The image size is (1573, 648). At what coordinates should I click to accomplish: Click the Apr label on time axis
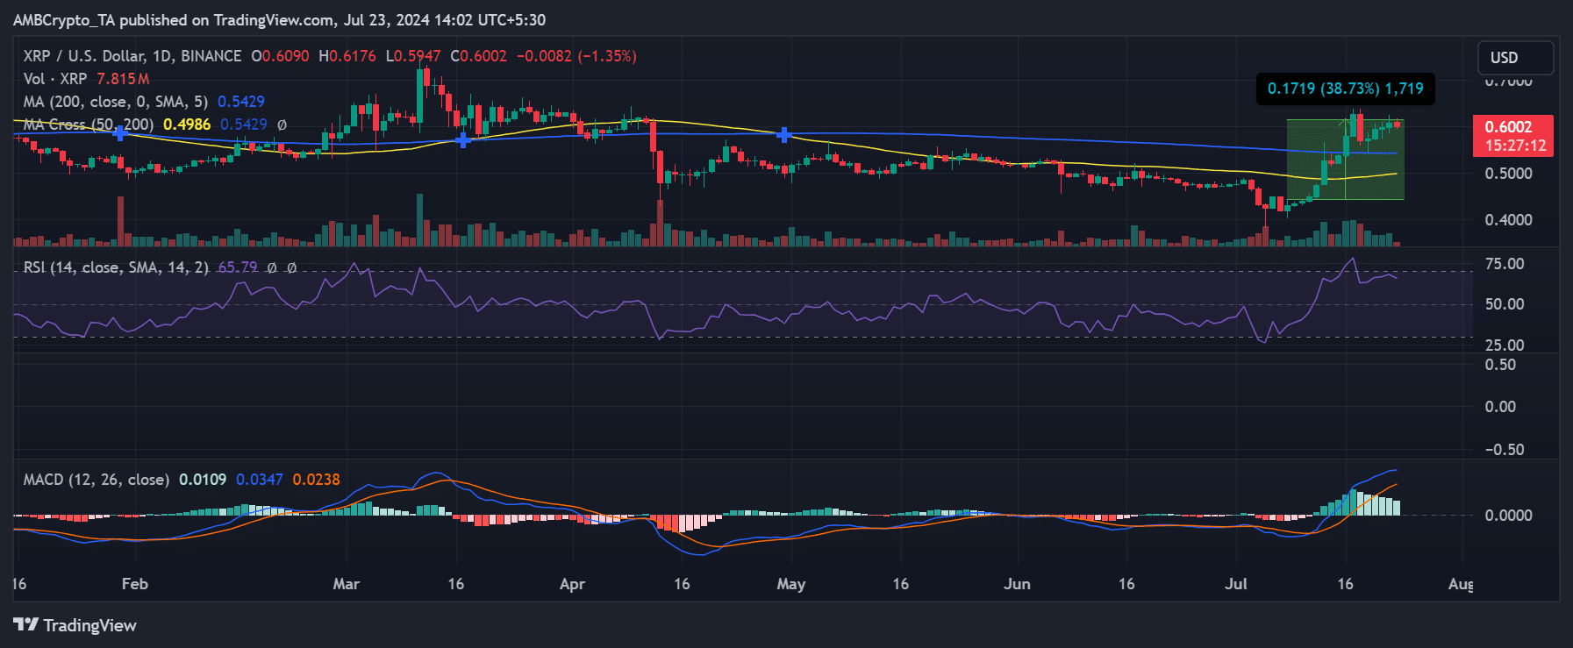pyautogui.click(x=572, y=584)
